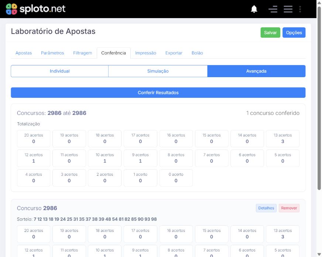
Task: Click scrollbar down arrow
Action: tap(319, 254)
